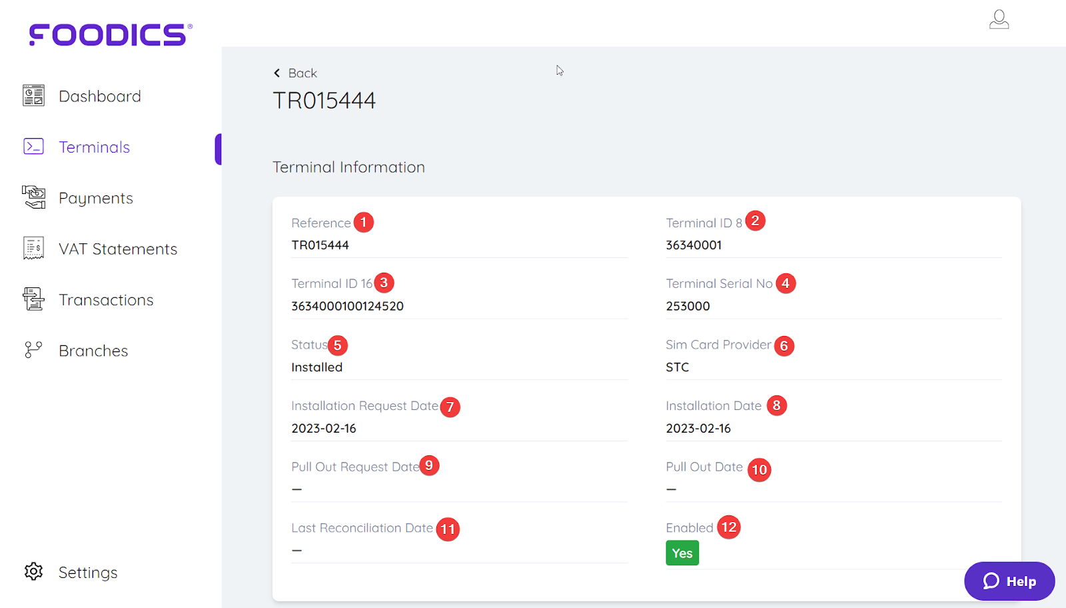Open the Help chat button
Screen dimensions: 1066x608
1009,581
